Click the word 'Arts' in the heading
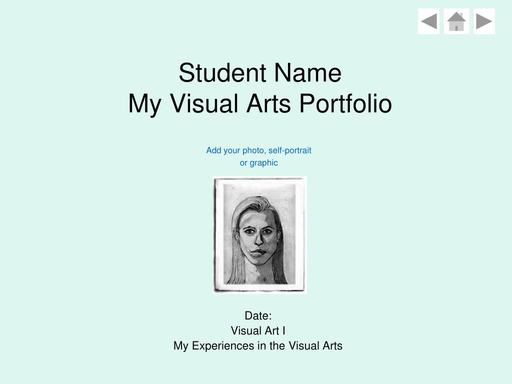The width and height of the screenshot is (512, 384). coord(268,103)
